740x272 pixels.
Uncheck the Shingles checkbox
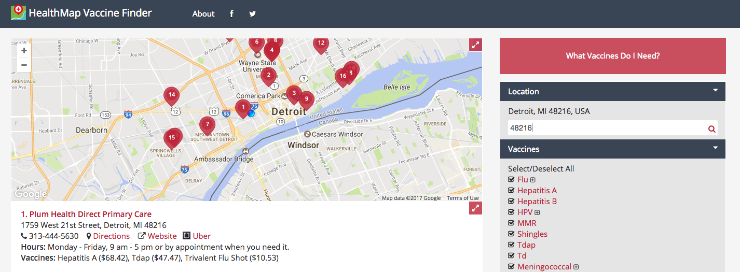coord(512,234)
